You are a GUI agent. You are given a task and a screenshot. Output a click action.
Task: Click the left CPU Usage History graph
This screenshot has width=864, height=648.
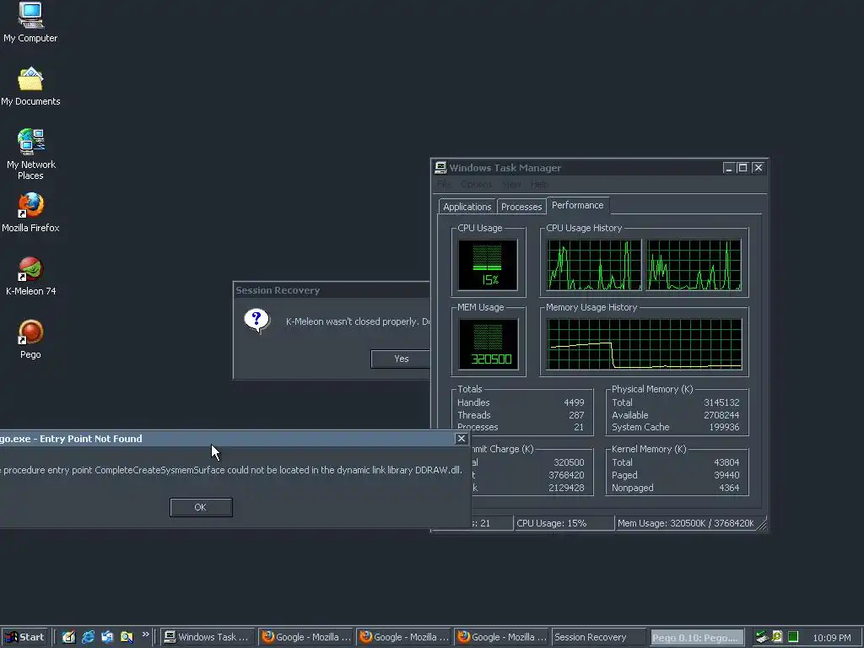point(594,264)
